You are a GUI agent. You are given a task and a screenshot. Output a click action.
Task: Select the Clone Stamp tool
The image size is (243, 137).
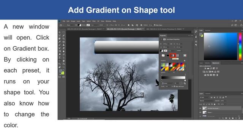(63, 45)
